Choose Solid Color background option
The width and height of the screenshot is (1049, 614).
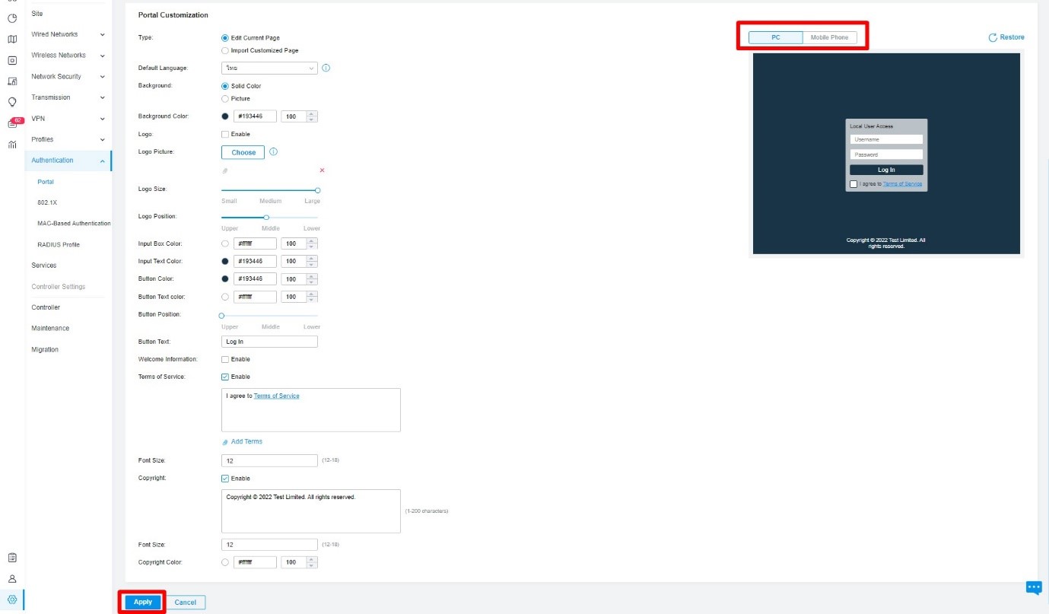point(224,86)
